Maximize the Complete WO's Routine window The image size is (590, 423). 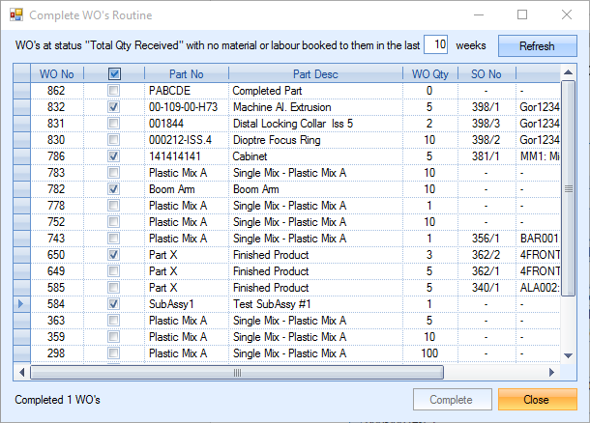[522, 15]
